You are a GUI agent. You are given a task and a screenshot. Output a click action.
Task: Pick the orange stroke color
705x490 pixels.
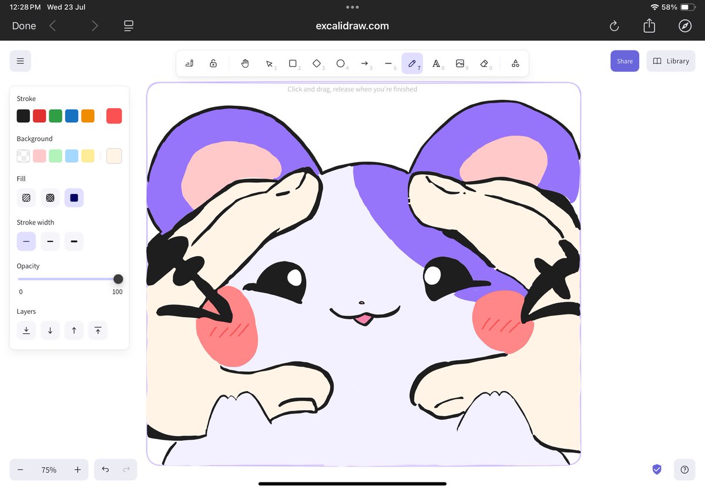coord(88,116)
